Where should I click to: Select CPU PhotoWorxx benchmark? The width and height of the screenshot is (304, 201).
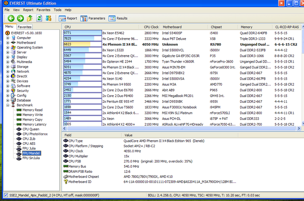coord(35,134)
